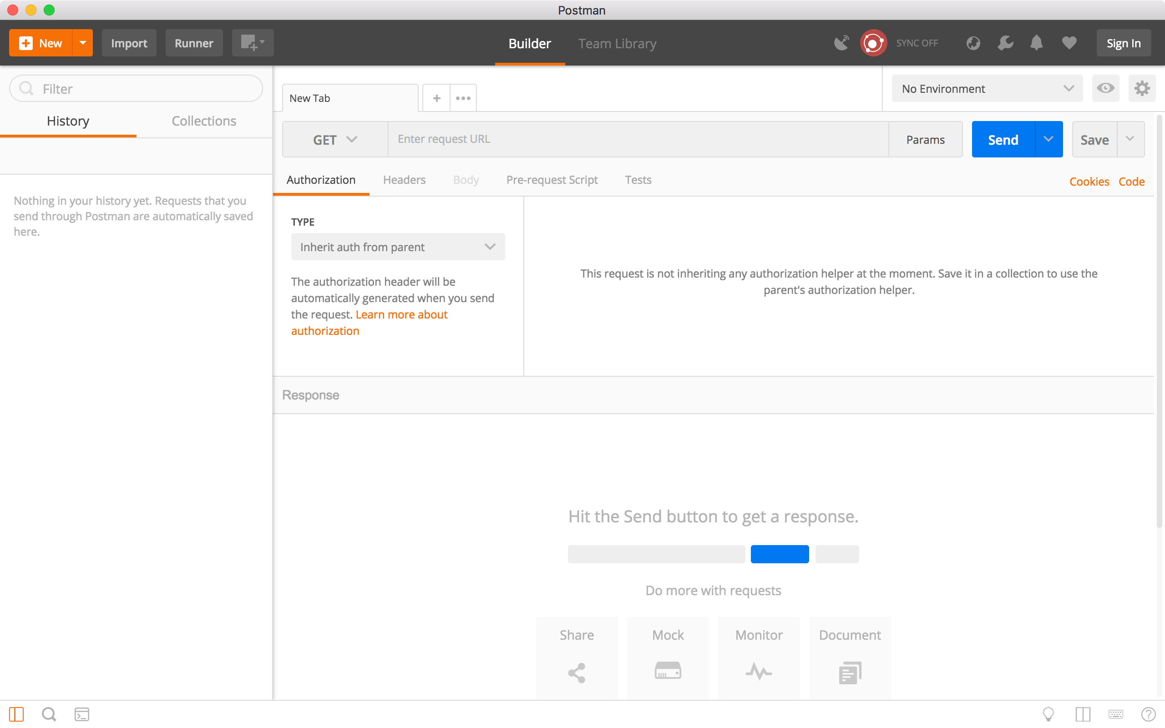Select the Collections tab in sidebar
Image resolution: width=1165 pixels, height=728 pixels.
click(204, 121)
